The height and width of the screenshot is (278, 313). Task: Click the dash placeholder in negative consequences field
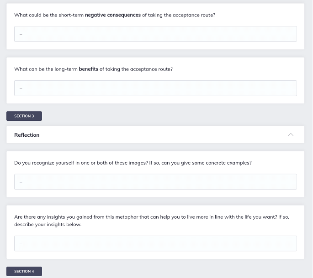pyautogui.click(x=21, y=34)
